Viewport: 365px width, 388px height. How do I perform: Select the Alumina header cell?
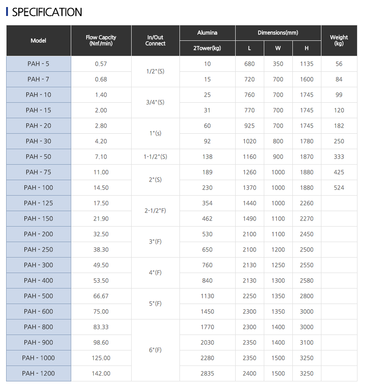pyautogui.click(x=207, y=33)
